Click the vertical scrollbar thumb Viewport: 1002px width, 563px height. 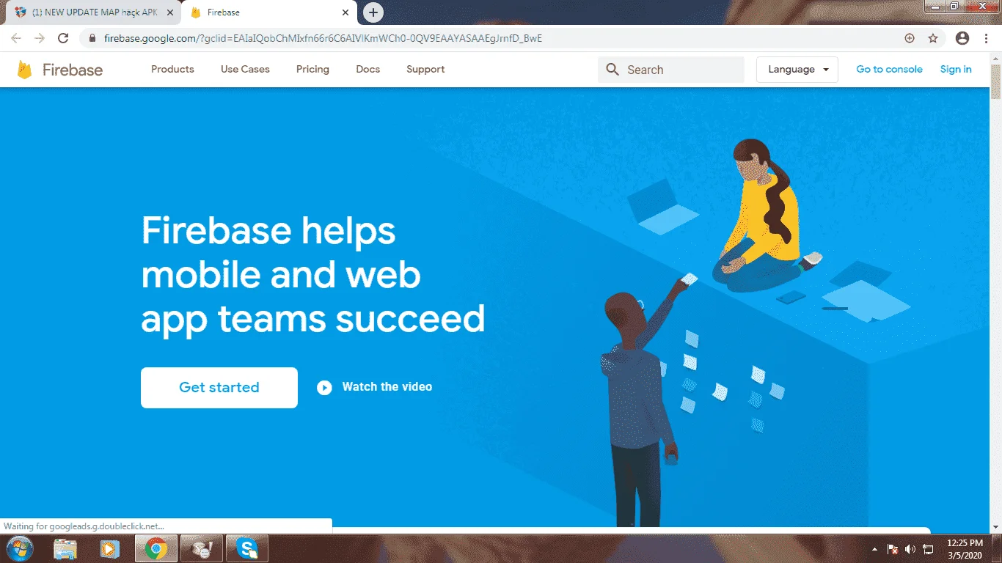[995, 81]
